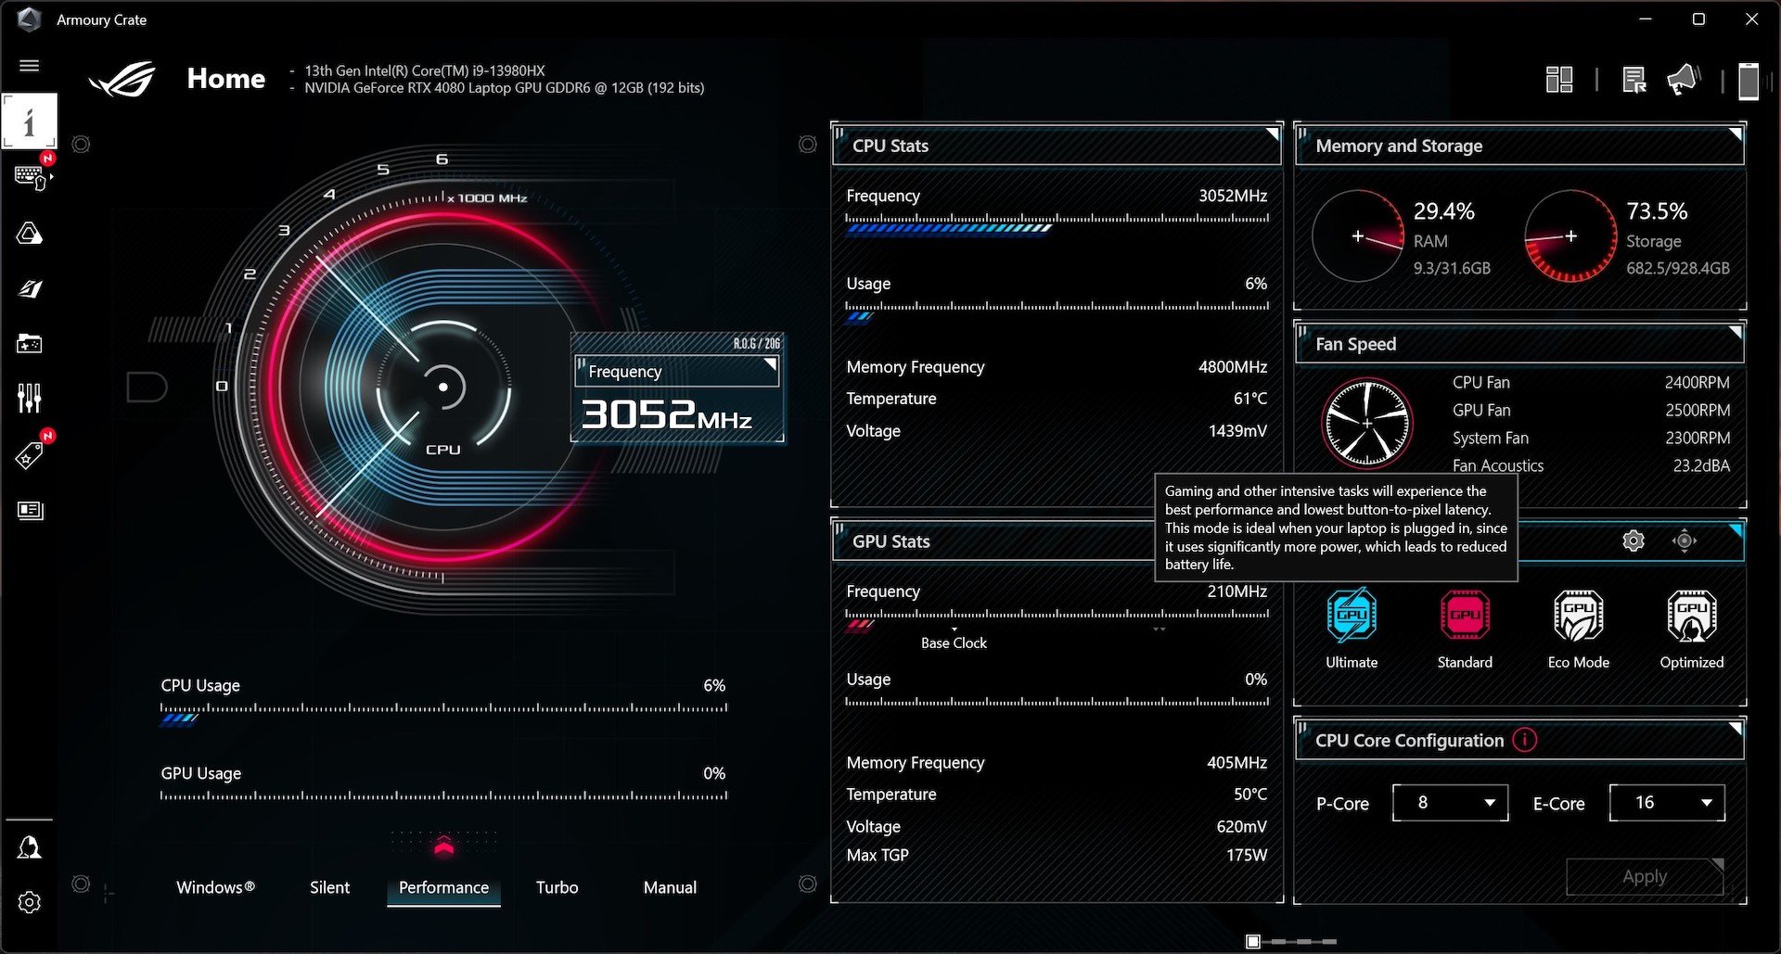Select Optimized GPU mode
Image resolution: width=1781 pixels, height=954 pixels.
(1691, 628)
